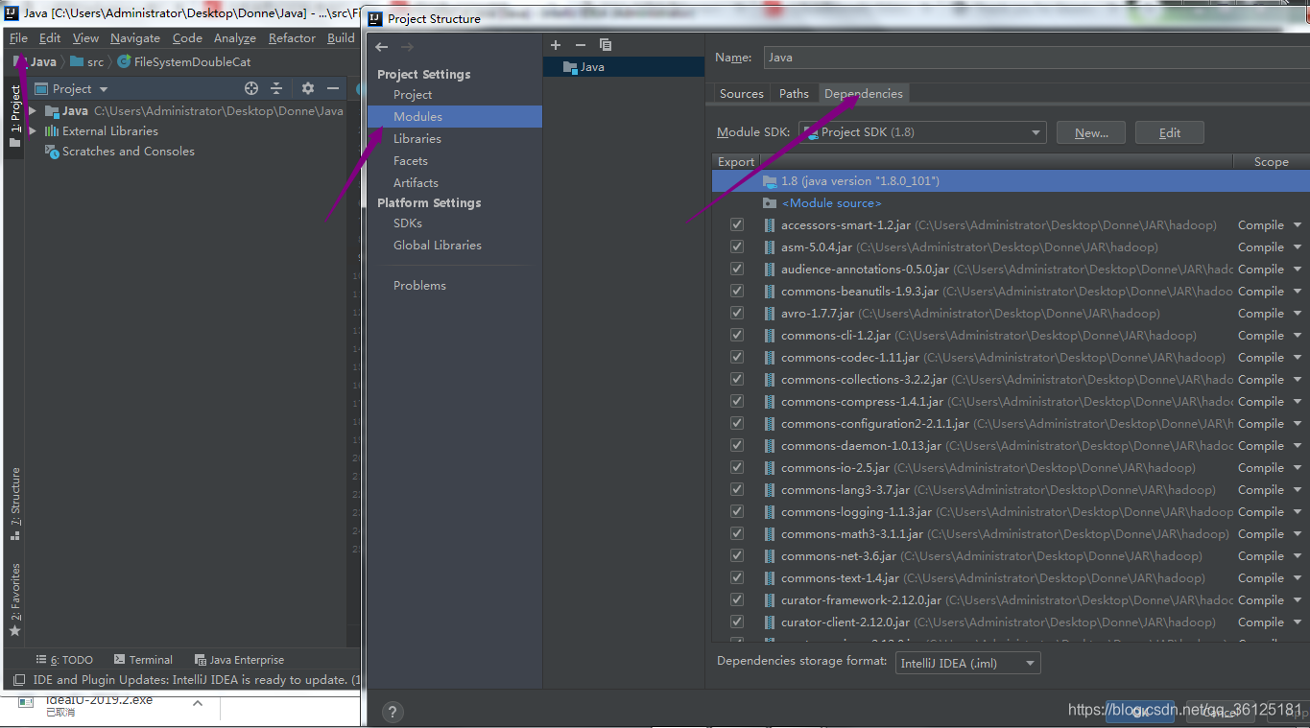Image resolution: width=1310 pixels, height=728 pixels.
Task: Toggle export checkbox for curator-client-2.12.0.jar
Action: (x=737, y=622)
